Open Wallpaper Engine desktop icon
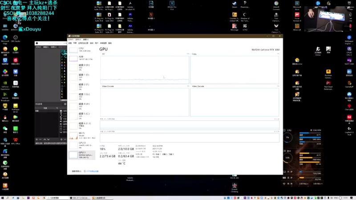356x200 pixels. 349,40
